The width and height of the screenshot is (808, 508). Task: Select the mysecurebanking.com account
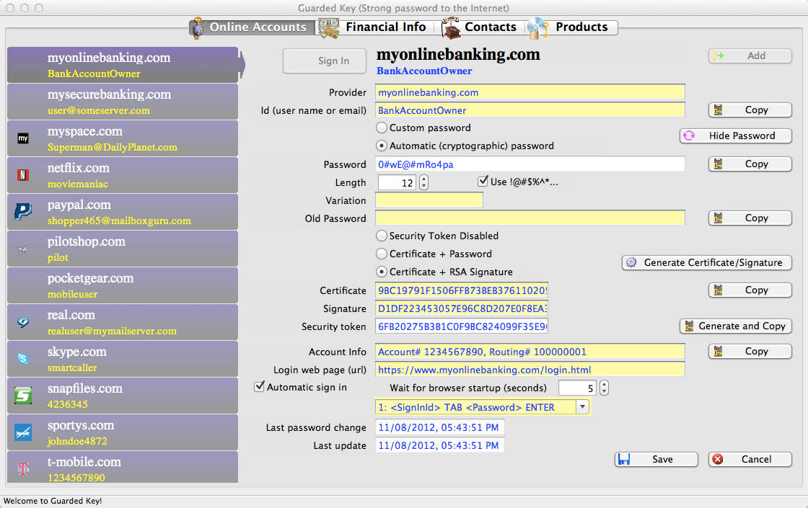tap(123, 102)
